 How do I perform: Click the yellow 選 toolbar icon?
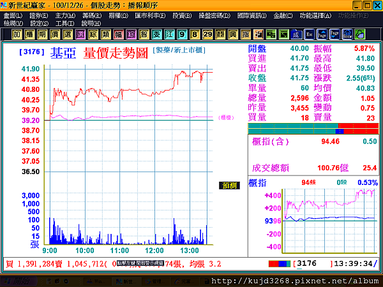pos(68,34)
